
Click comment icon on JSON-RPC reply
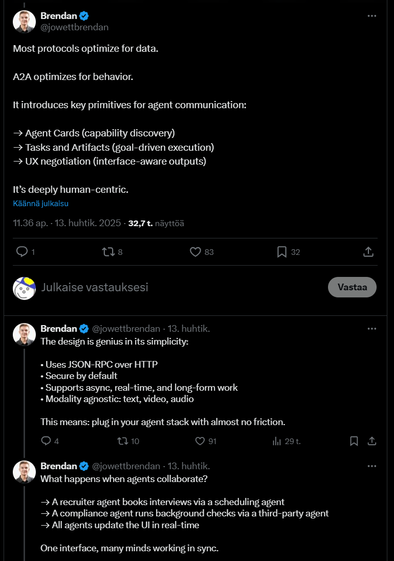click(x=46, y=441)
